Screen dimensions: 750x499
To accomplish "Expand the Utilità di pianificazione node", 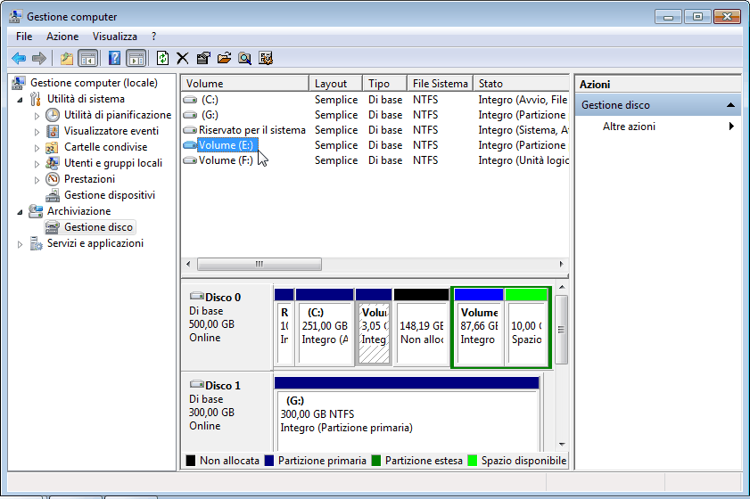I will point(37,115).
